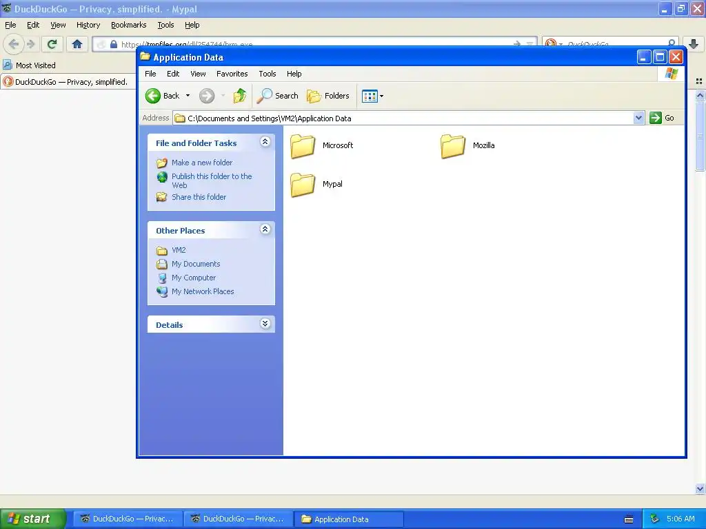Open the Mypal browser Tools menu
This screenshot has width=706, height=529.
pyautogui.click(x=165, y=25)
